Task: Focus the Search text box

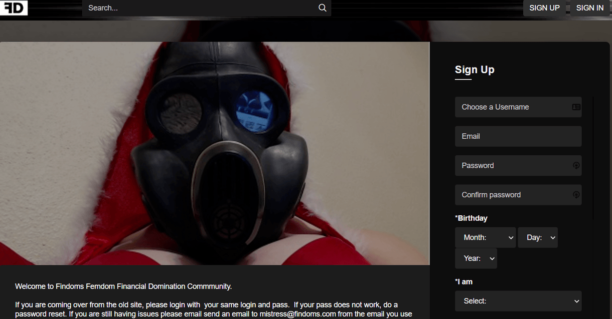Action: pyautogui.click(x=201, y=8)
